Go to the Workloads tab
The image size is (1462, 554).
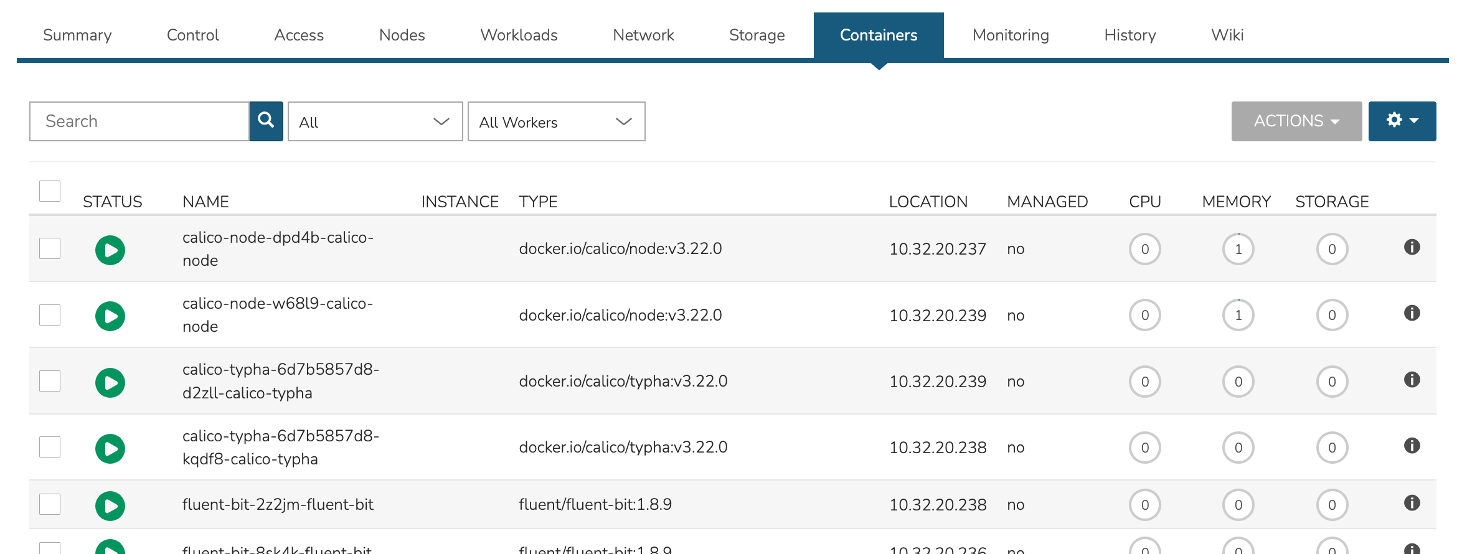coord(519,35)
